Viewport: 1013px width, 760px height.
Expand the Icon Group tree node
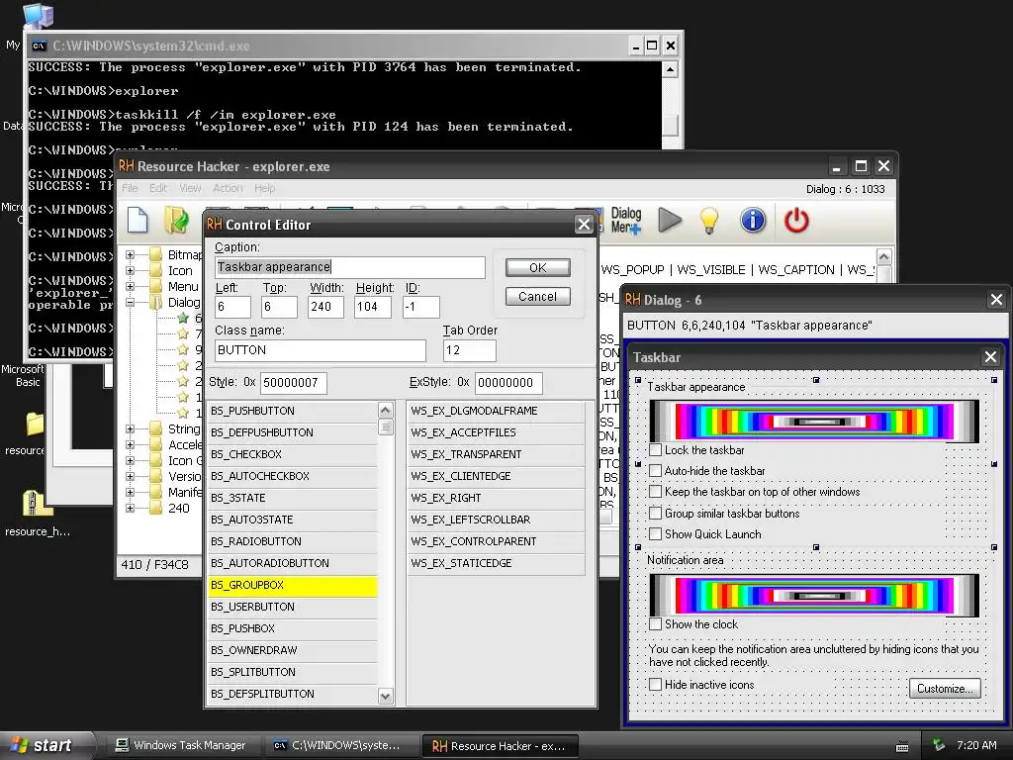click(130, 461)
